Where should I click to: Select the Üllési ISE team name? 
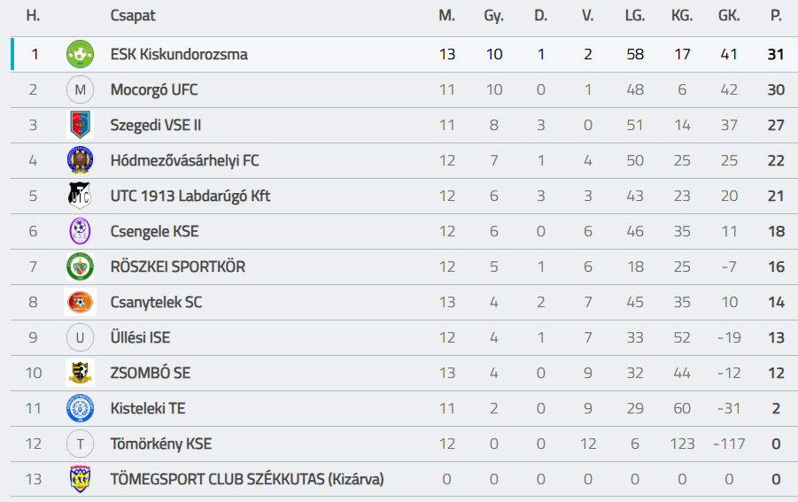(140, 337)
